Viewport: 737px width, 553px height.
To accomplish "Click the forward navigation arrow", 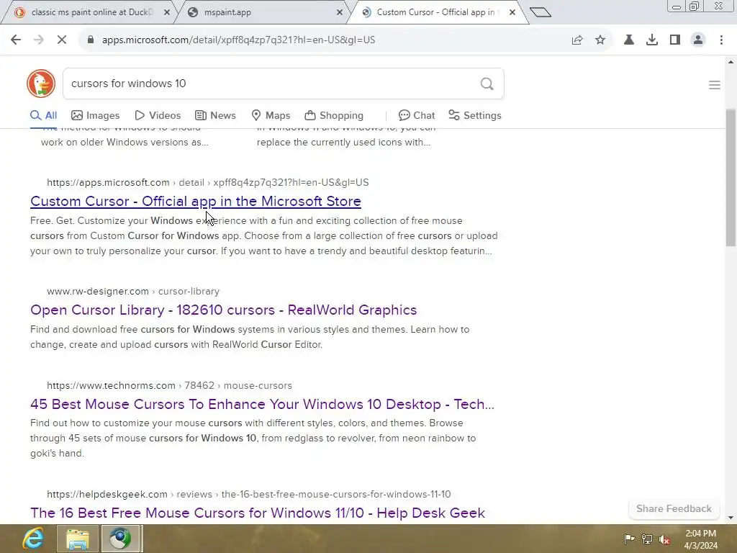I will point(39,40).
